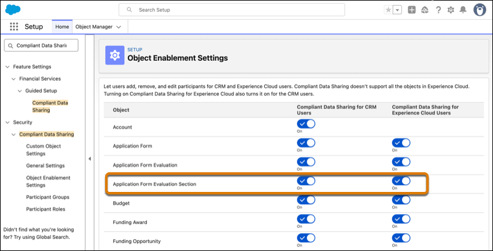Collapse the Financial Services tree node
This screenshot has height=251, width=493.
[x=14, y=79]
